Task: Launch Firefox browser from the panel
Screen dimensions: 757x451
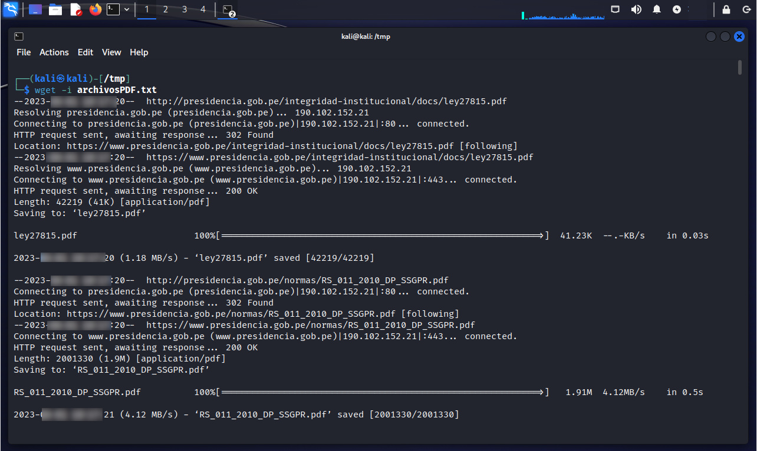Action: tap(95, 9)
